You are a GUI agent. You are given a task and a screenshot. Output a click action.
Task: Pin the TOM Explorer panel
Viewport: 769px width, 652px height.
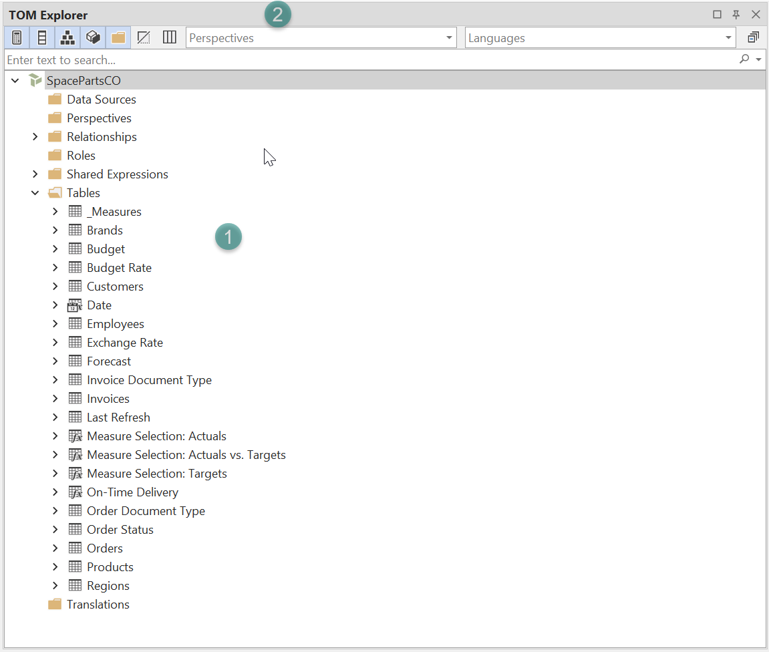736,15
